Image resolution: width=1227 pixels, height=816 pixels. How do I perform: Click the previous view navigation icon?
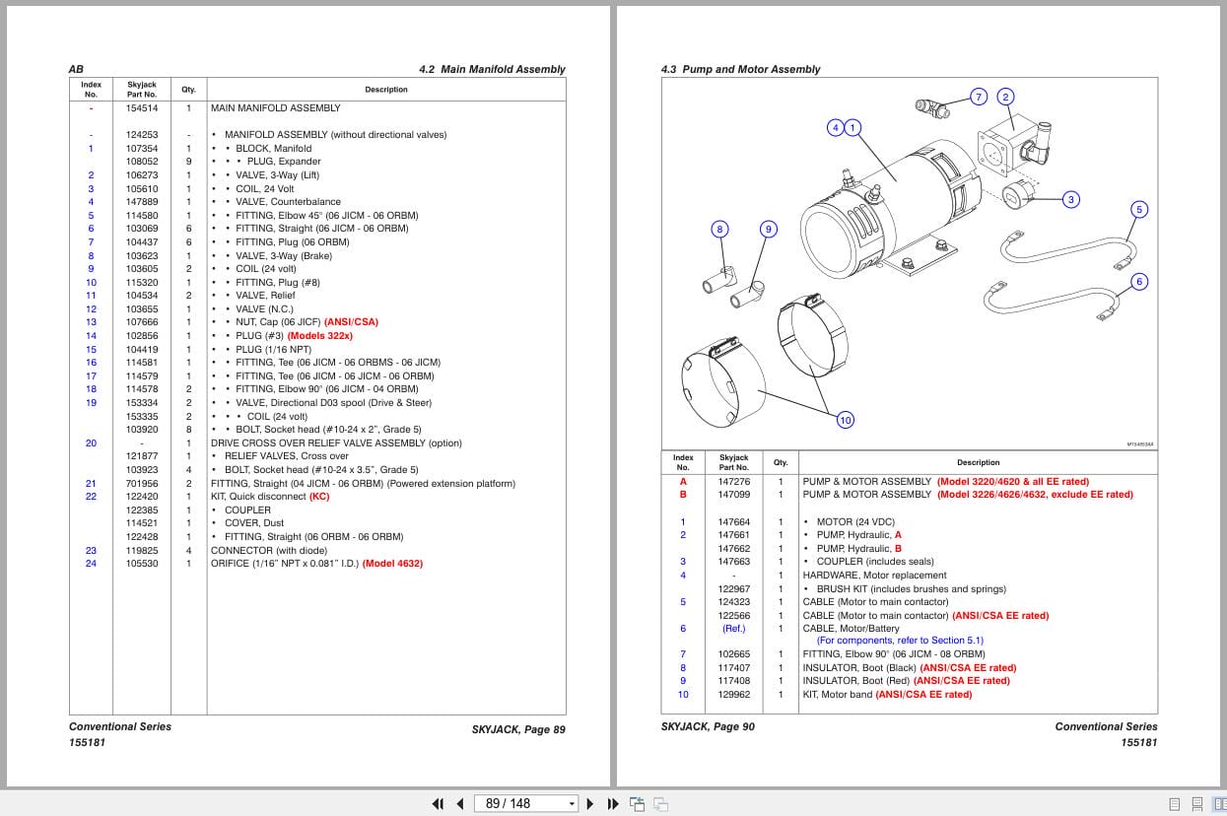pyautogui.click(x=637, y=803)
